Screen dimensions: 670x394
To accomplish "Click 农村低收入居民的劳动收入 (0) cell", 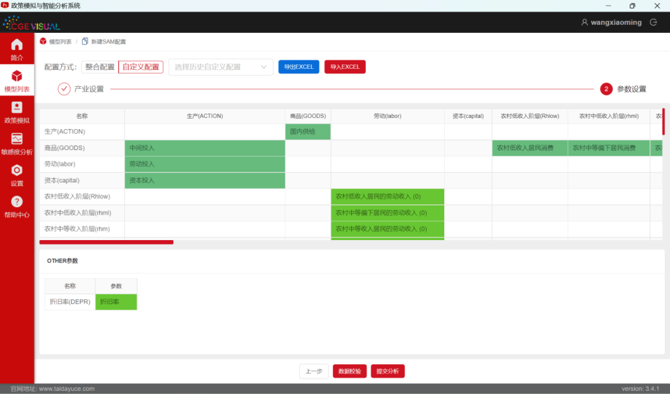I will (x=388, y=197).
